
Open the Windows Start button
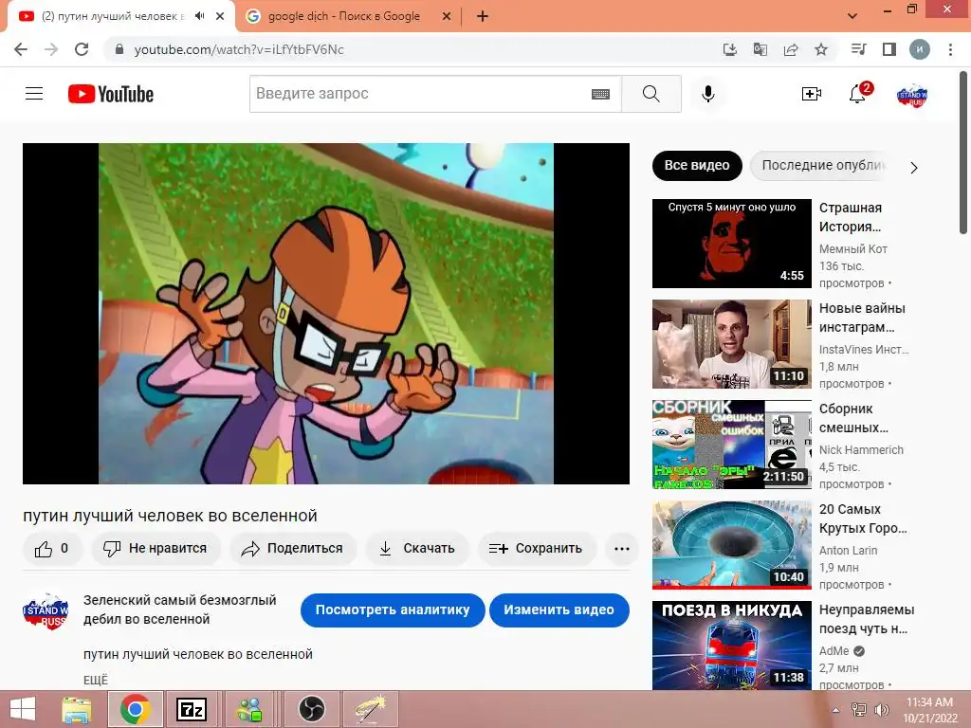23,709
